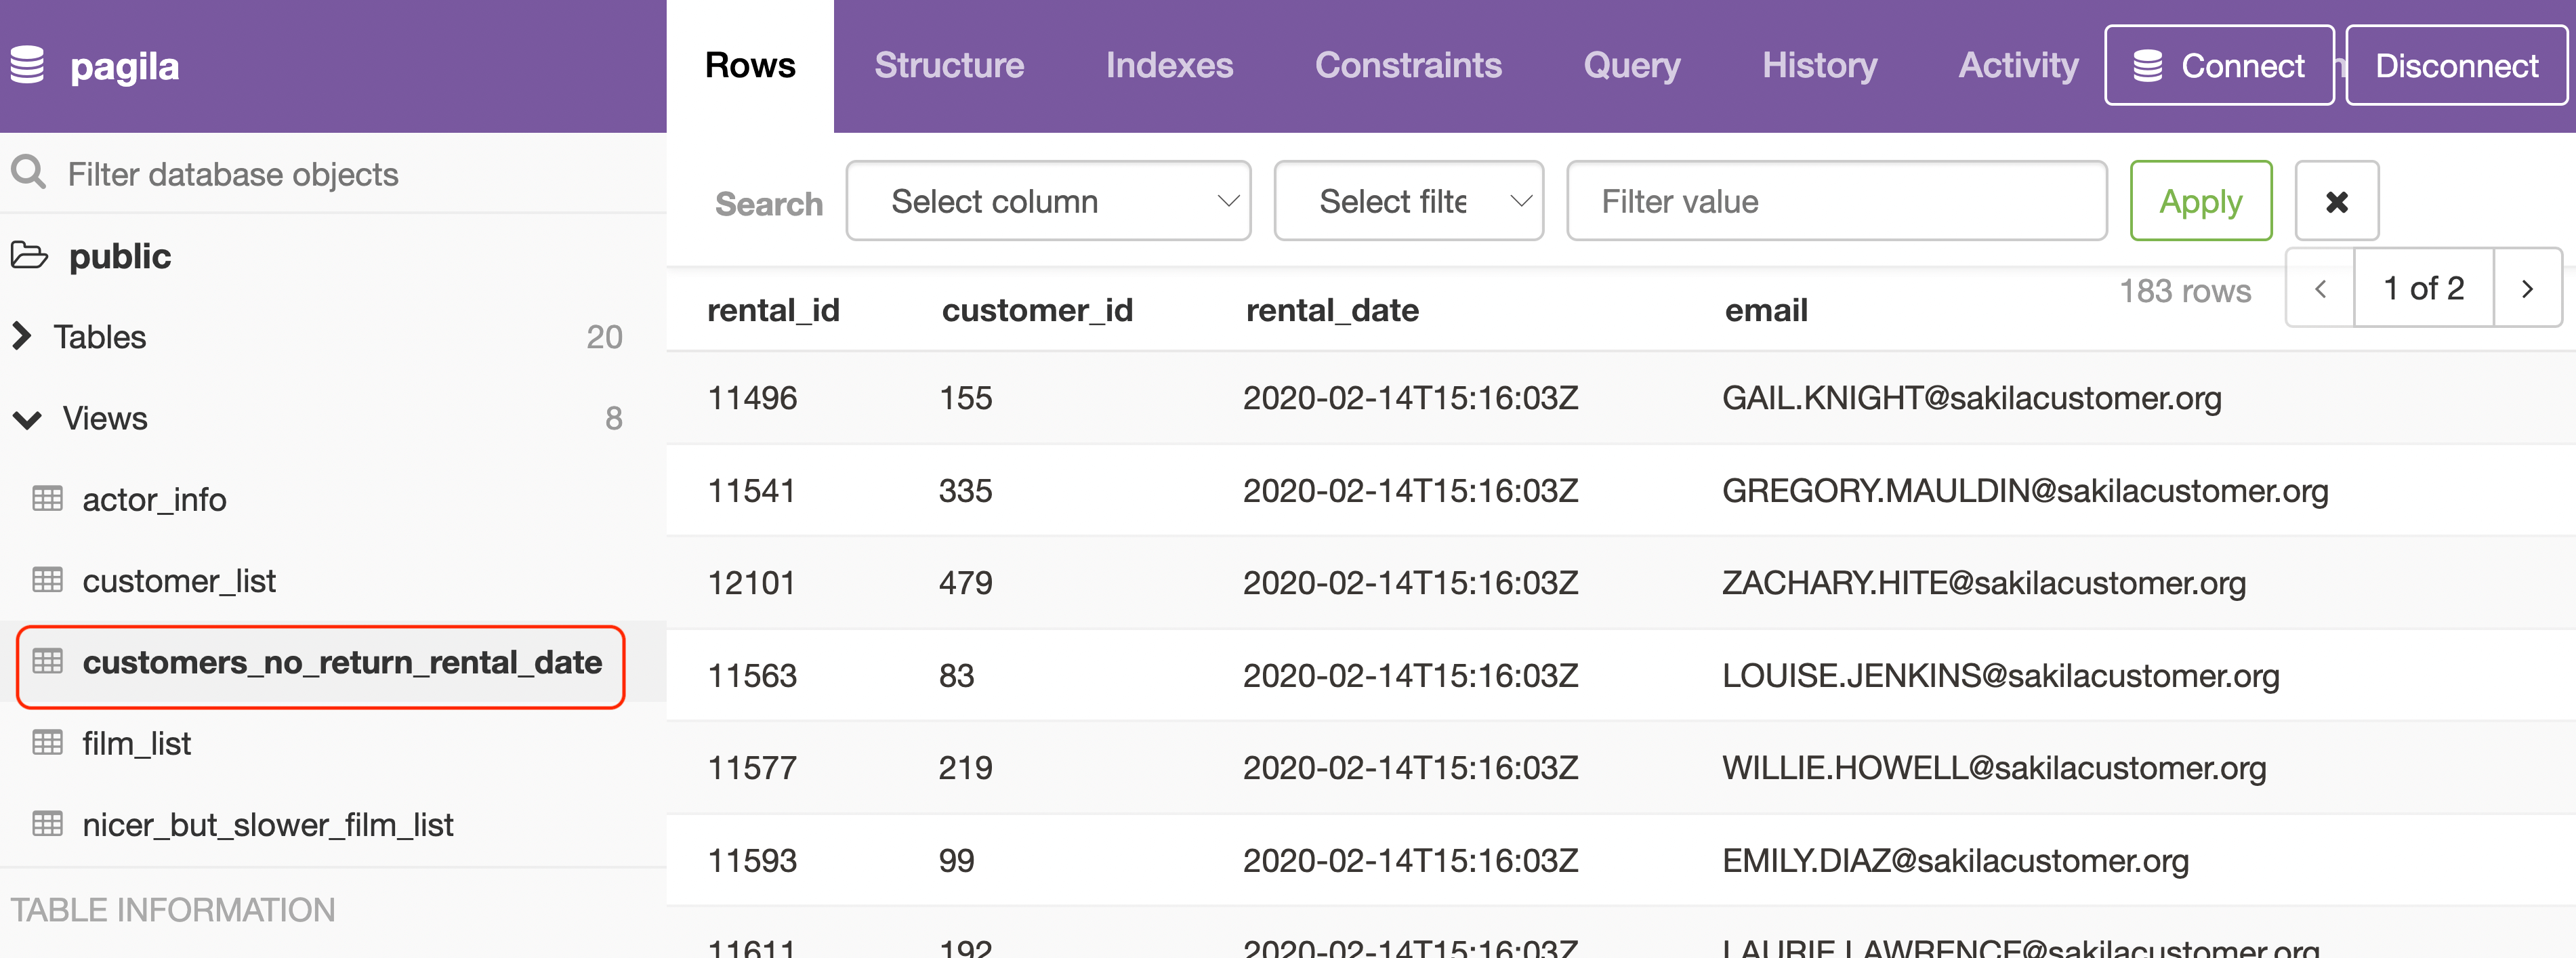
Task: Click the table grid icon beside actor_info
Action: tap(47, 498)
